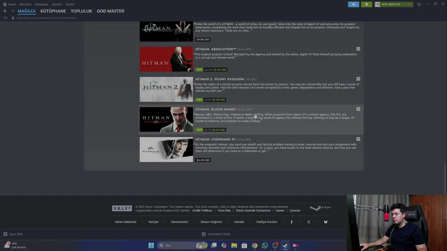Open the Çerezler footer link
The height and width of the screenshot is (251, 447).
[x=295, y=211]
